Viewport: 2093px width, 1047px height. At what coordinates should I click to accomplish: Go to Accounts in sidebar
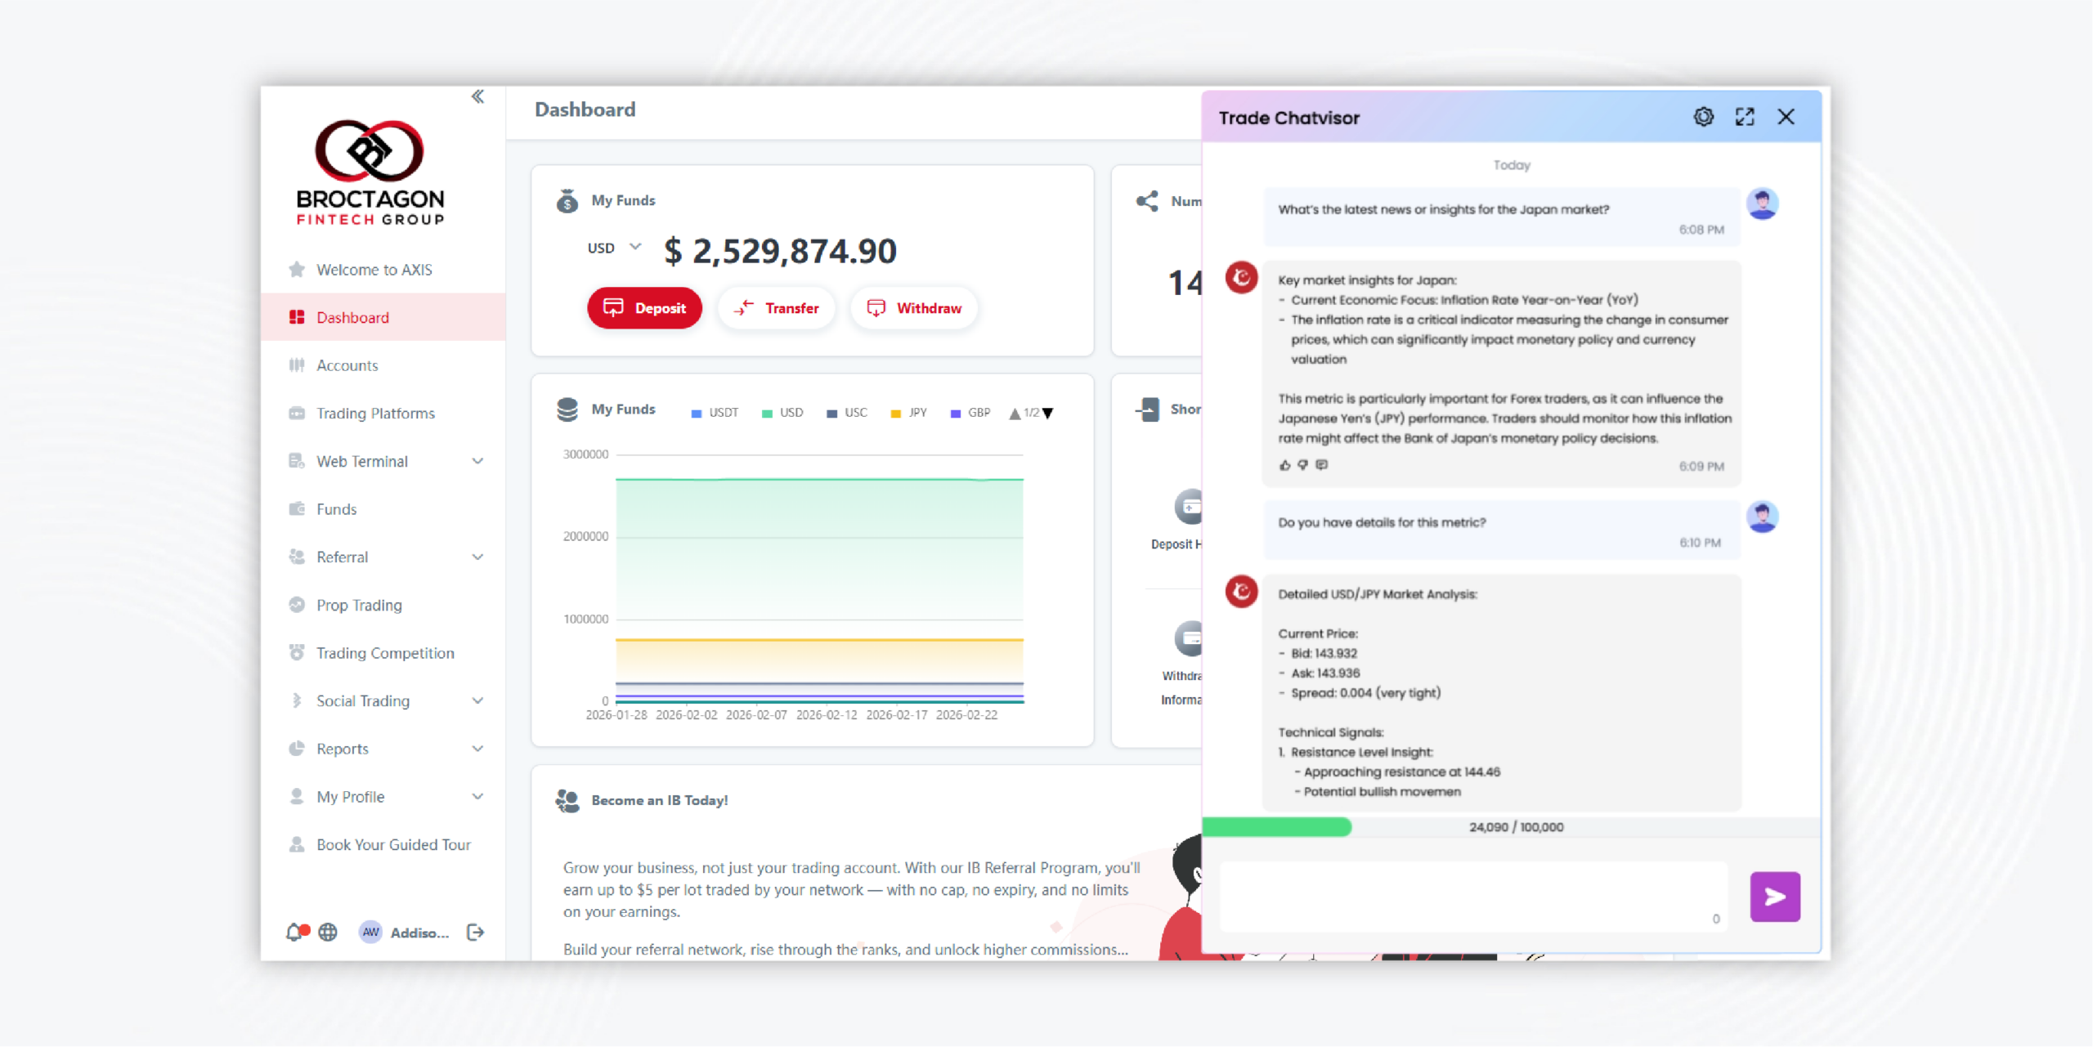(347, 365)
